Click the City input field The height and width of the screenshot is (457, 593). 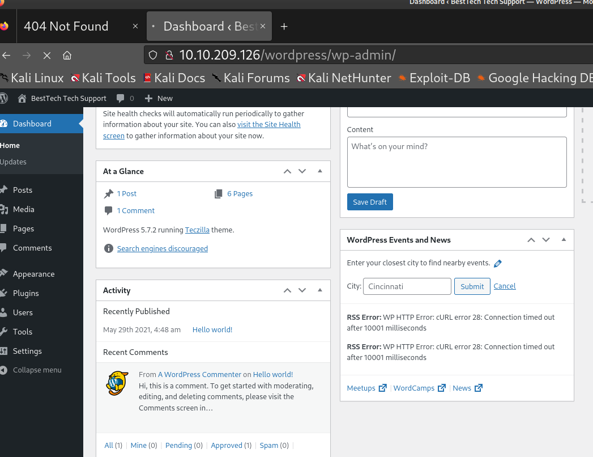click(x=407, y=286)
